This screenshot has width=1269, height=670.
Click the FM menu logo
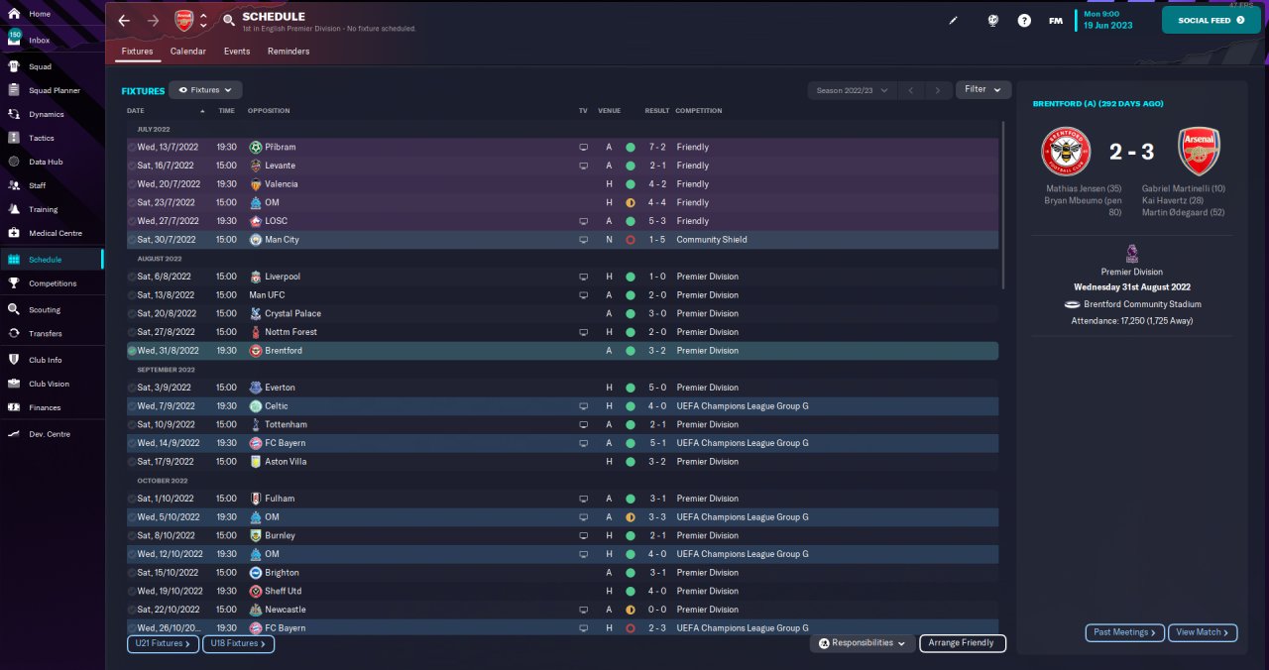tap(1056, 20)
